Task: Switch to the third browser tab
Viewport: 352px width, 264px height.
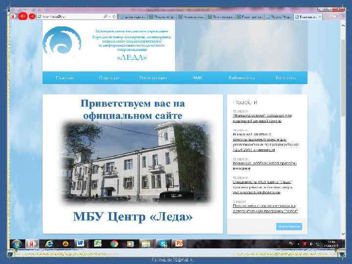Action: [x=192, y=17]
